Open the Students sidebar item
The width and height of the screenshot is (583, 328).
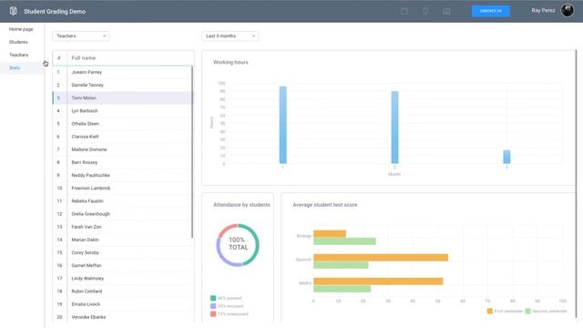pyautogui.click(x=18, y=42)
